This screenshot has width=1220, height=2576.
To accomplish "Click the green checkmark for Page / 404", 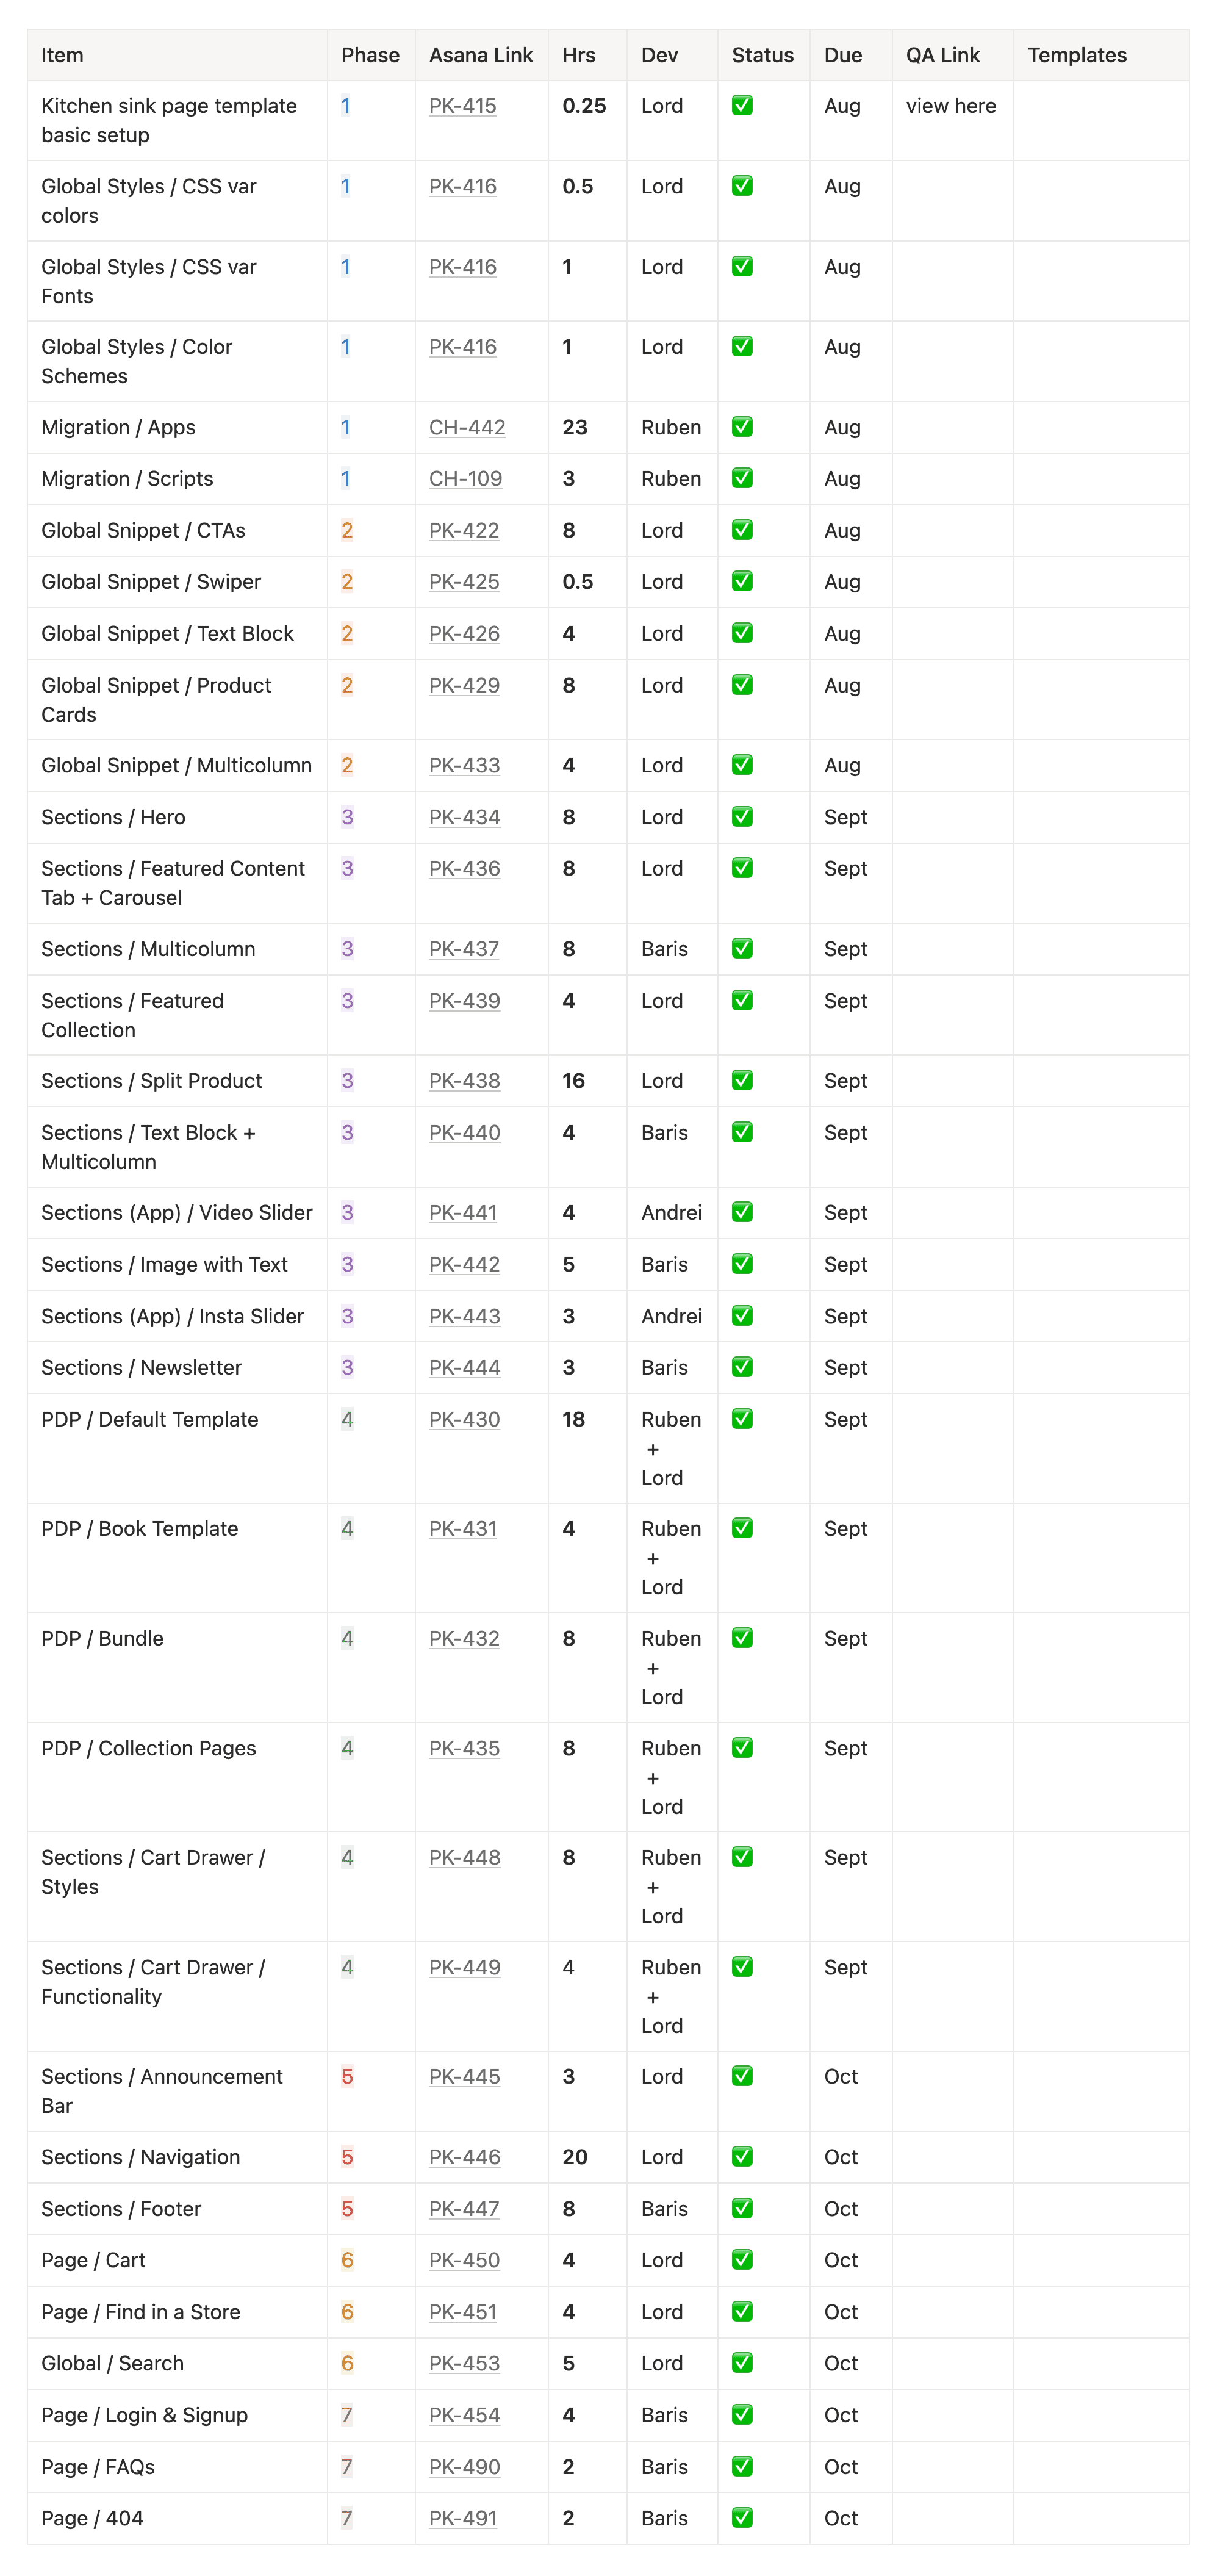I will tap(742, 2517).
